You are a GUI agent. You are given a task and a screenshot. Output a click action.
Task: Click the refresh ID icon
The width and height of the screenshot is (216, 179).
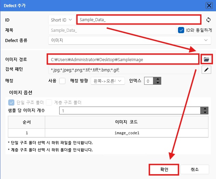[208, 20]
